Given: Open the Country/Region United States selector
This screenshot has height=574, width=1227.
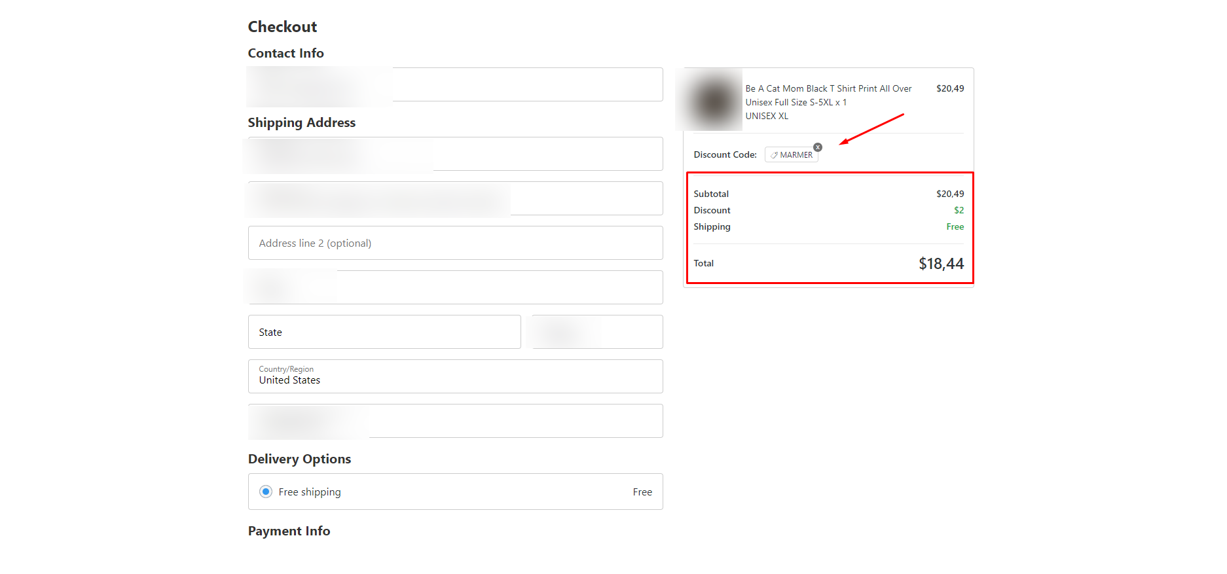Looking at the screenshot, I should 456,376.
